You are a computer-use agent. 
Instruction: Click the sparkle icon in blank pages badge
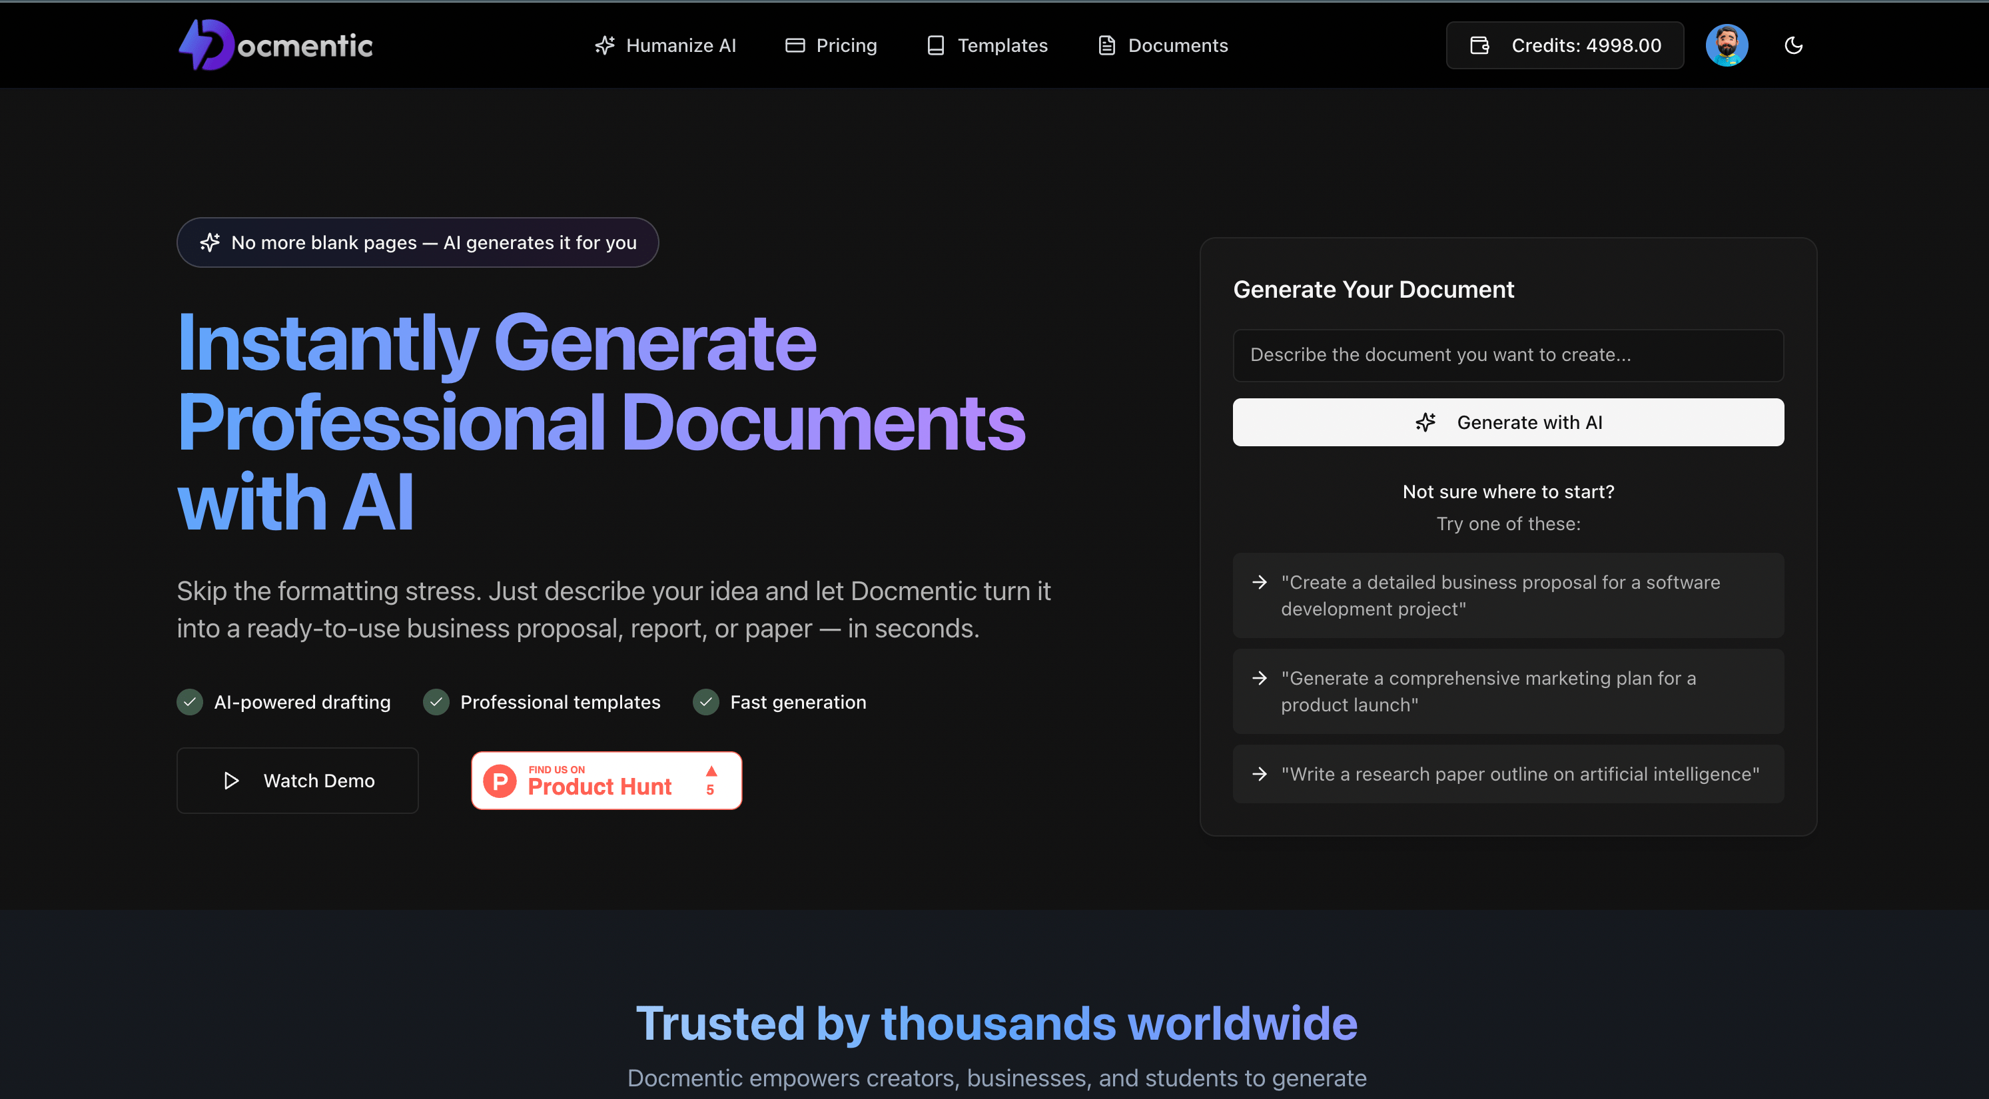pyautogui.click(x=210, y=242)
